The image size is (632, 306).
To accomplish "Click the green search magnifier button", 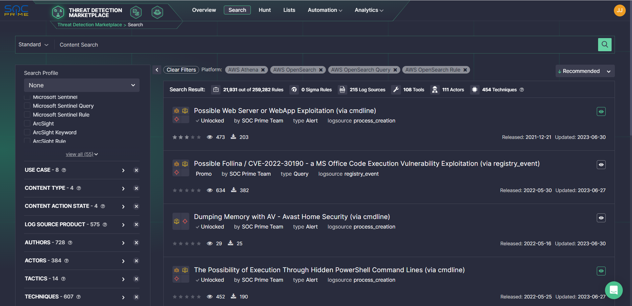I will click(604, 45).
